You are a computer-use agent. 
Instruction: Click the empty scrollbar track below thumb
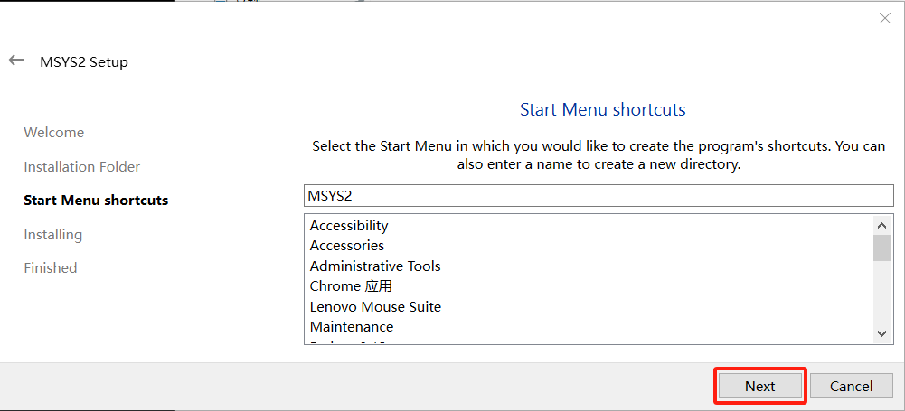pyautogui.click(x=881, y=293)
